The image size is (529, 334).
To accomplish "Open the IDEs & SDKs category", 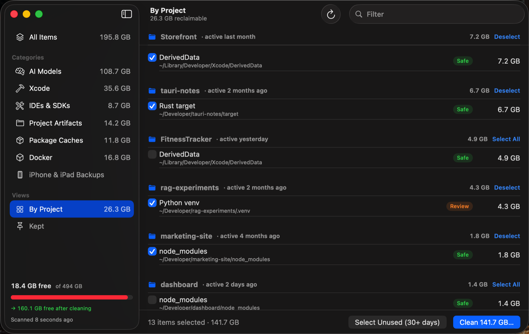I will point(72,106).
